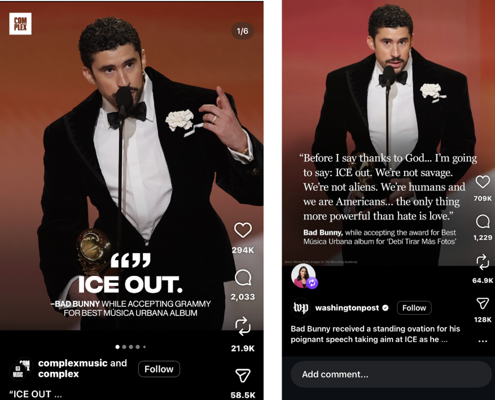This screenshot has height=400, width=495.
Task: Like the washingtonpost post with heart
Action: [x=483, y=182]
